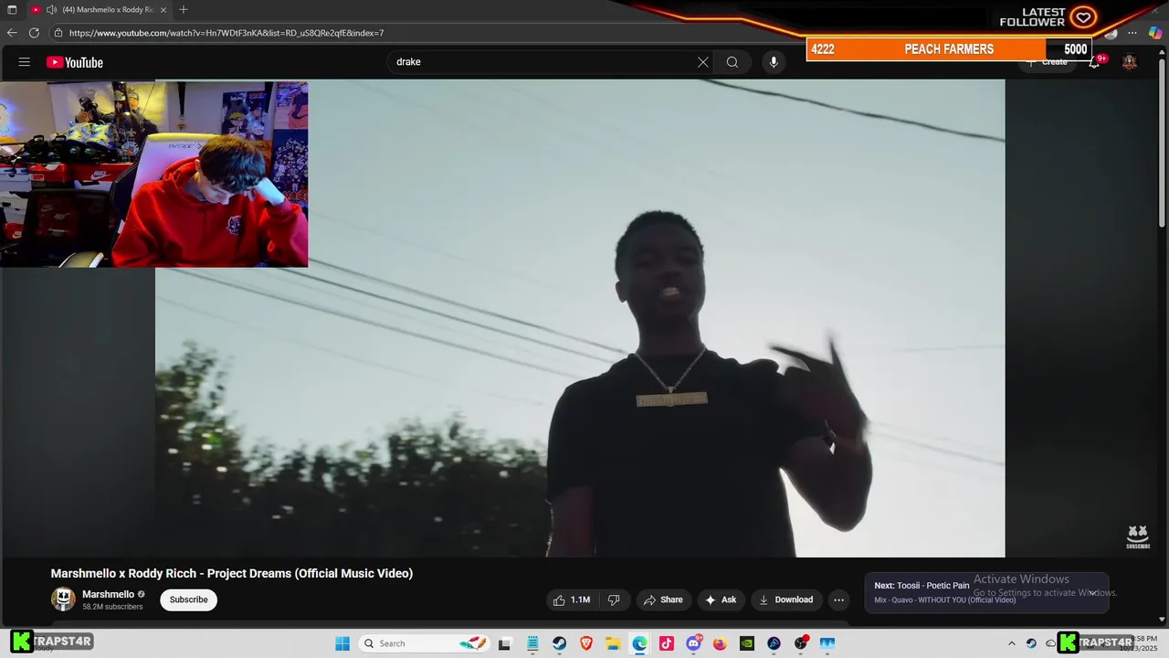1169x658 pixels.
Task: Share the video
Action: pyautogui.click(x=663, y=600)
